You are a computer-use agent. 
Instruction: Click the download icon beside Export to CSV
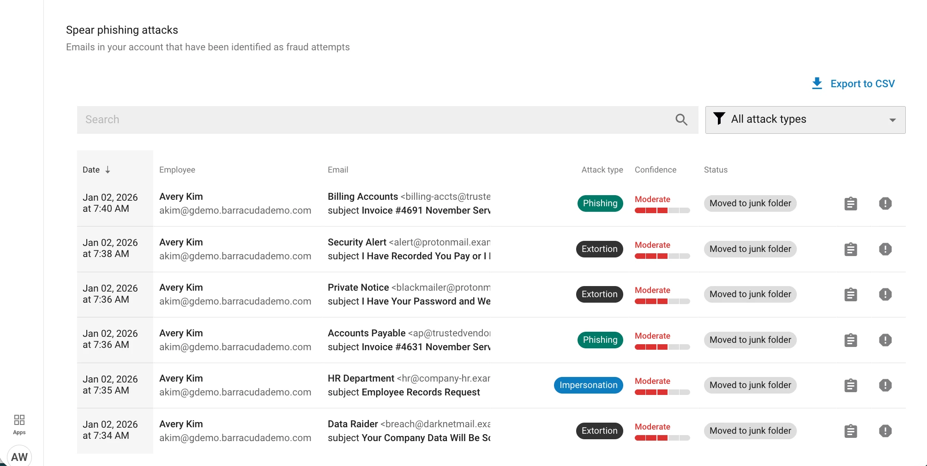pyautogui.click(x=817, y=84)
